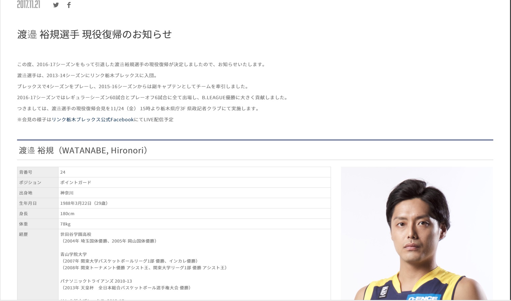Click 世田谷学園高校 in career history
The height and width of the screenshot is (301, 511).
[76, 234]
